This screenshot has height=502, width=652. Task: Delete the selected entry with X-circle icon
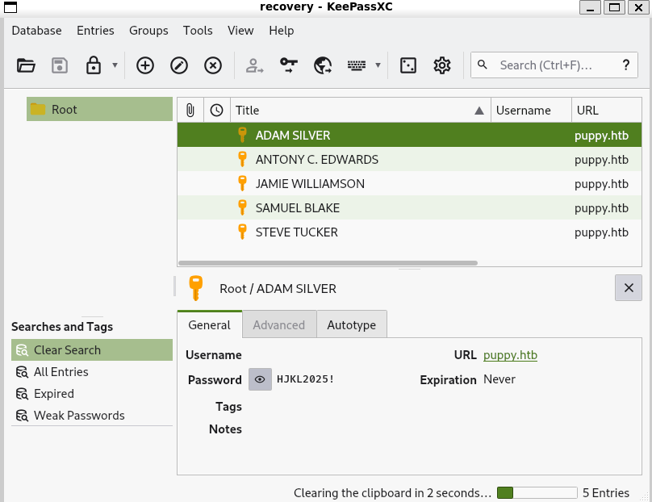(213, 65)
